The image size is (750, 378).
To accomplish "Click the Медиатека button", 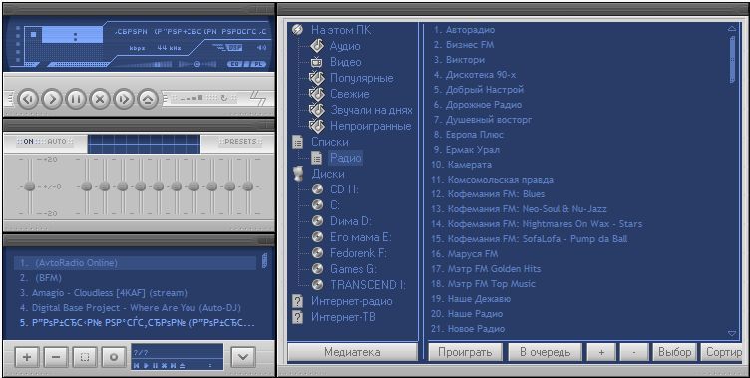I will [x=352, y=352].
